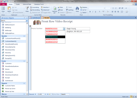Switch to the Create ribbon tab
This screenshot has width=137, height=98.
point(18,4)
